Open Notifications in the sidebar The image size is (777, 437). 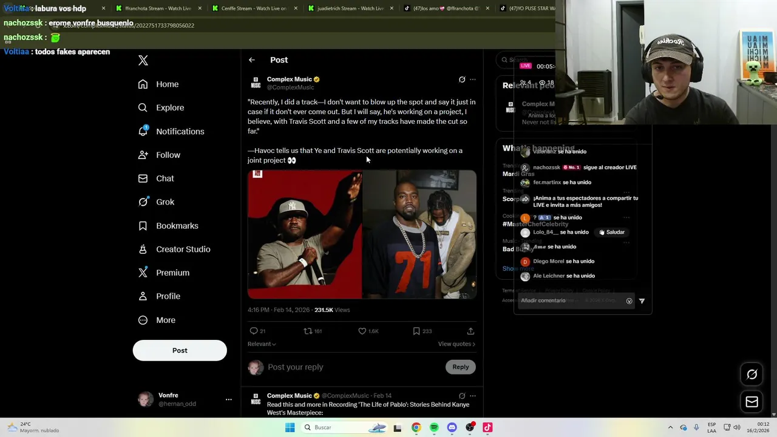pos(171,132)
